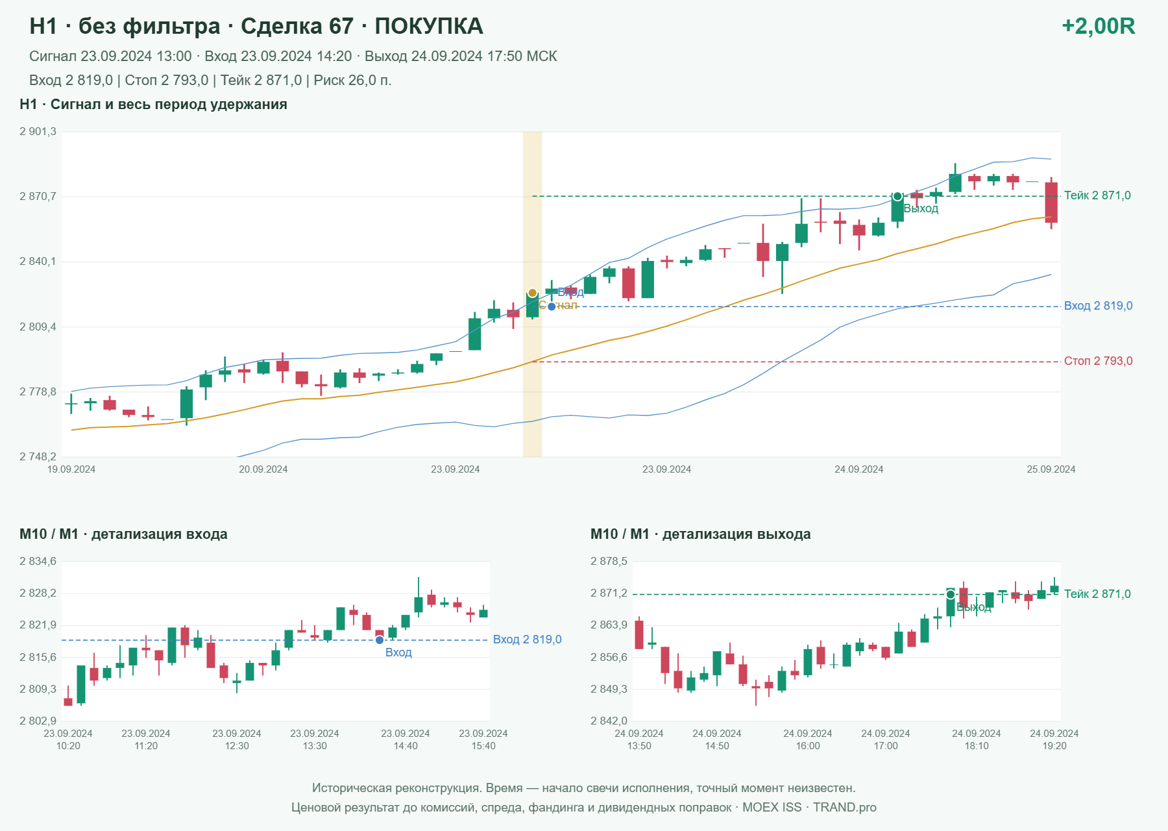Click the footer 'Историческая реконструкция' note
This screenshot has height=831, width=1168.
click(584, 788)
